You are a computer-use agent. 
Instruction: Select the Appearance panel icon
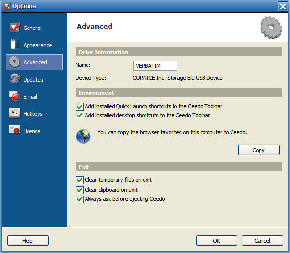coord(15,44)
